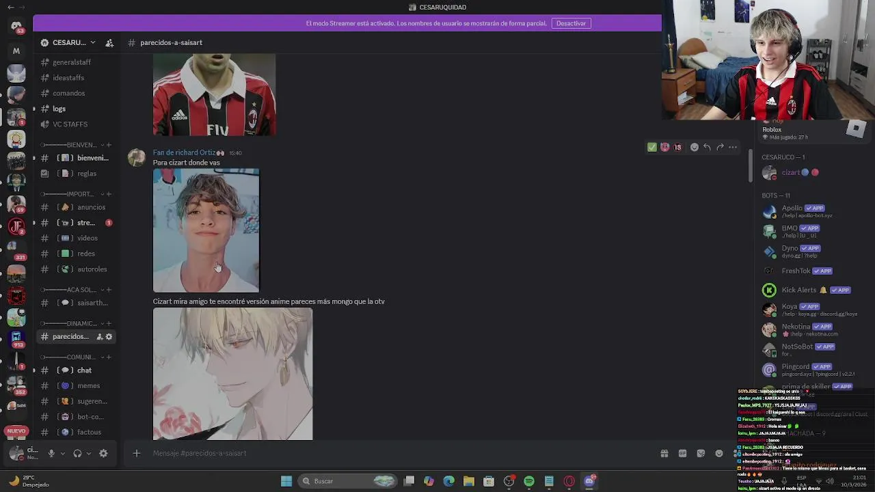Open the weather widget showing 29°C
The width and height of the screenshot is (875, 492).
[x=29, y=481]
